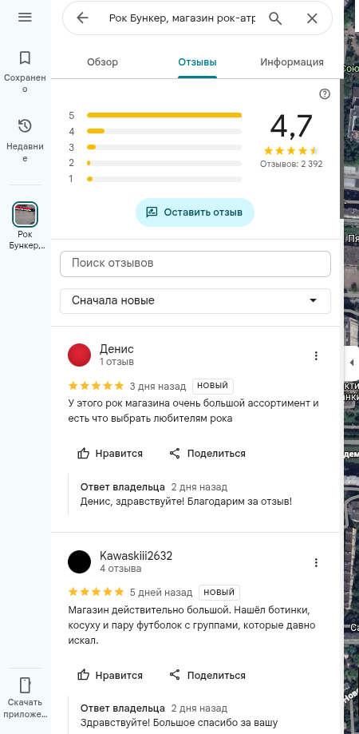Clear the search with the X icon
Viewport: 359px width, 734px height.
[x=312, y=18]
